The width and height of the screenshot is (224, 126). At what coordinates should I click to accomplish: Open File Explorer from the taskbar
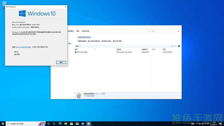[66, 124]
